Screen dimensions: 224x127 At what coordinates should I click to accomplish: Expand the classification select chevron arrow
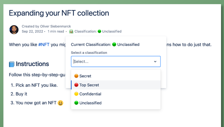coord(155,61)
